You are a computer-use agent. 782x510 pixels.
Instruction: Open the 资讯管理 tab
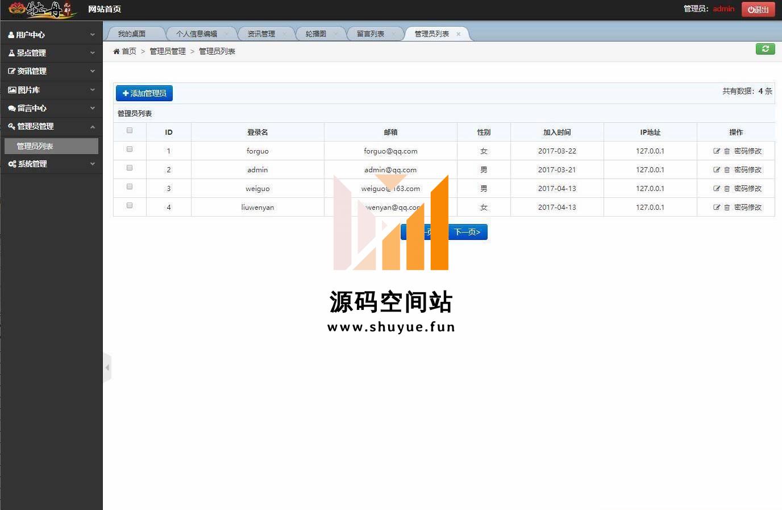[261, 34]
